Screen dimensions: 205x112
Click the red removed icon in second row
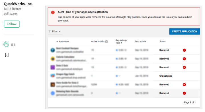click(x=184, y=59)
